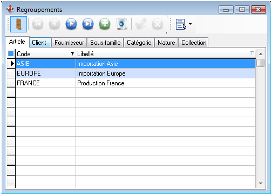Image resolution: width=272 pixels, height=195 pixels.
Task: Select the EUROPE code cell
Action: [x=46, y=73]
